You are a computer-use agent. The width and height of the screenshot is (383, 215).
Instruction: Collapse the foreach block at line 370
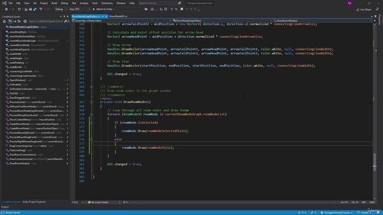(x=92, y=114)
